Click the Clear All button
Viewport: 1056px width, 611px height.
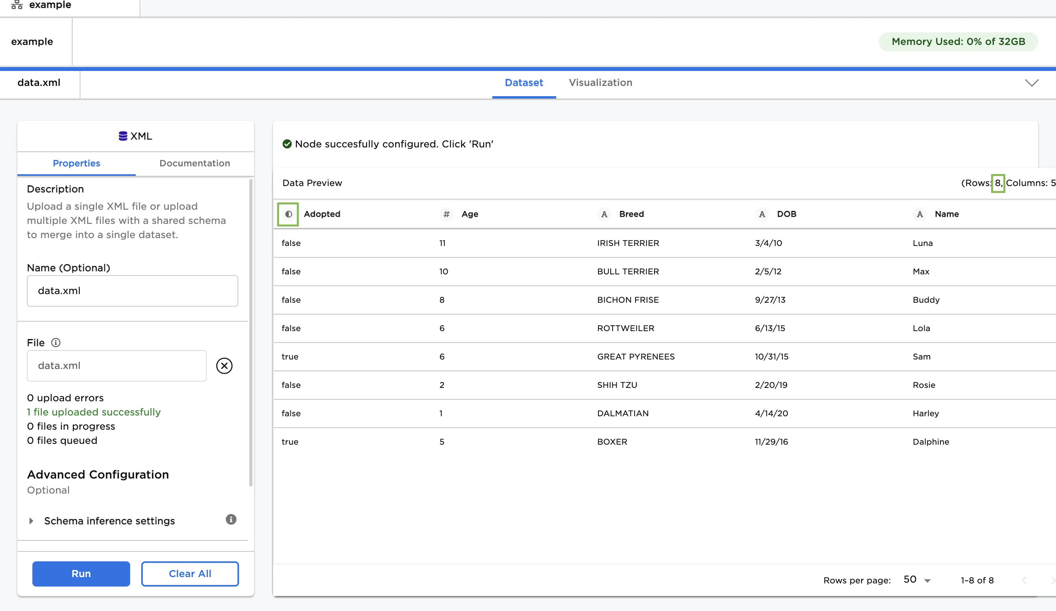coord(190,574)
